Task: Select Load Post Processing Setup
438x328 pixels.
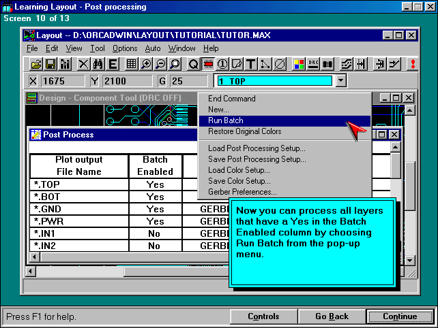Action: [257, 148]
